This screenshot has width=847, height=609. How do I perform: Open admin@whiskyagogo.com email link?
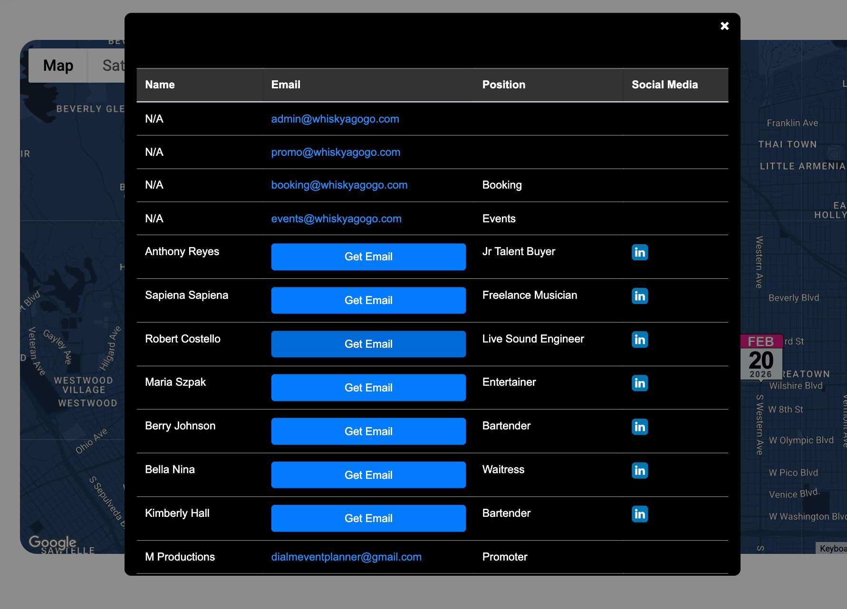pyautogui.click(x=335, y=119)
